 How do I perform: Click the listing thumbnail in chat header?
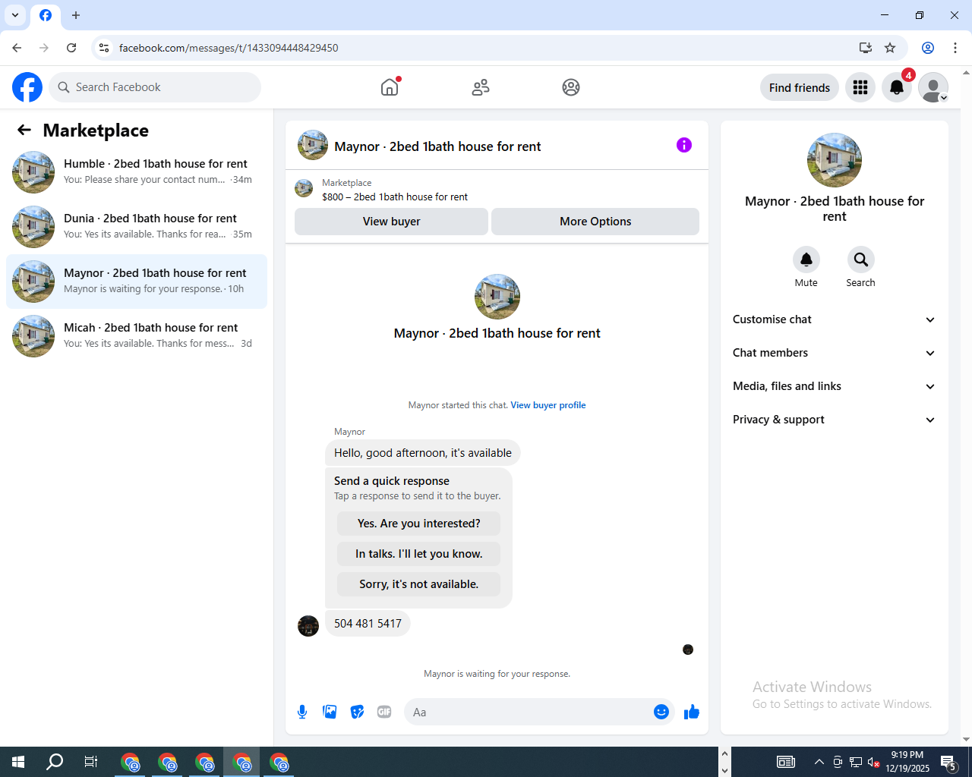pos(313,145)
